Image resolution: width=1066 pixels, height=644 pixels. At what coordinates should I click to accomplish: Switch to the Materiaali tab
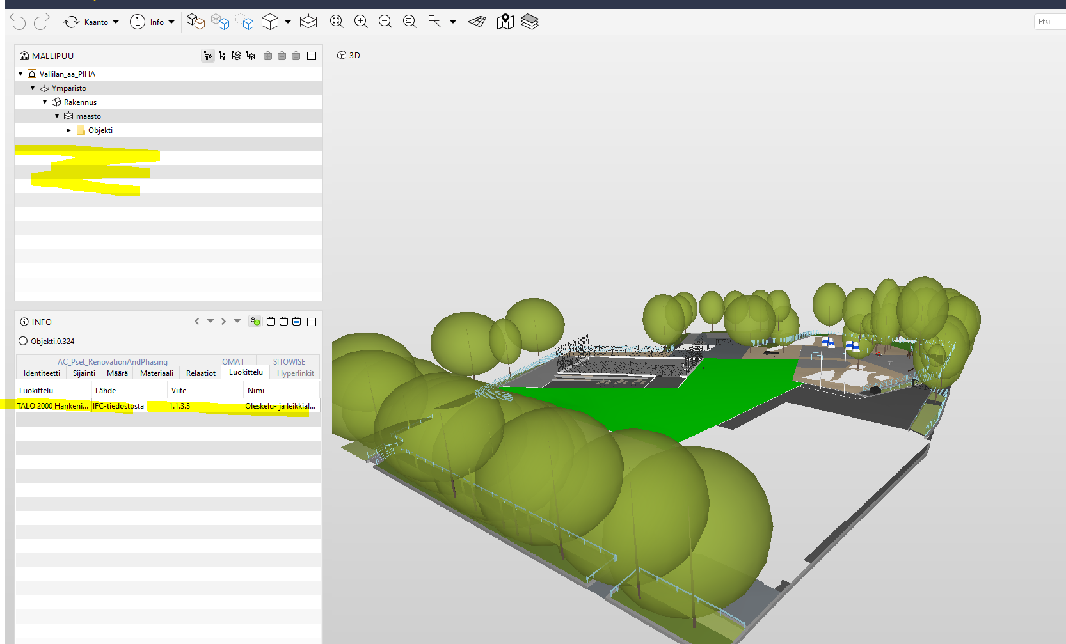tap(157, 373)
